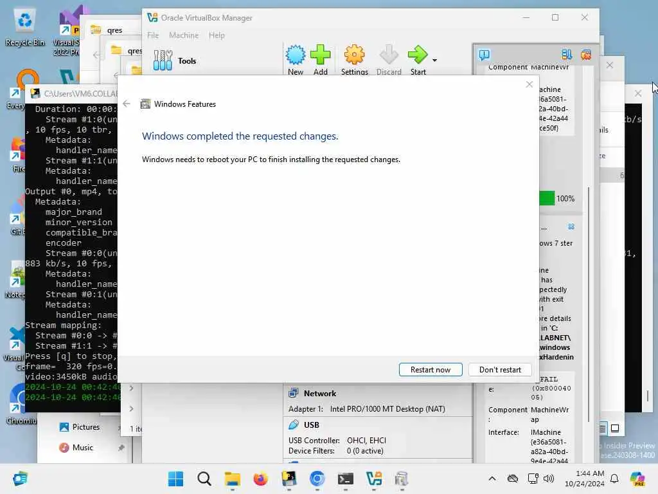Screen dimensions: 658x494
Task: Click Copilot preview icon in taskbar
Action: [x=637, y=479]
